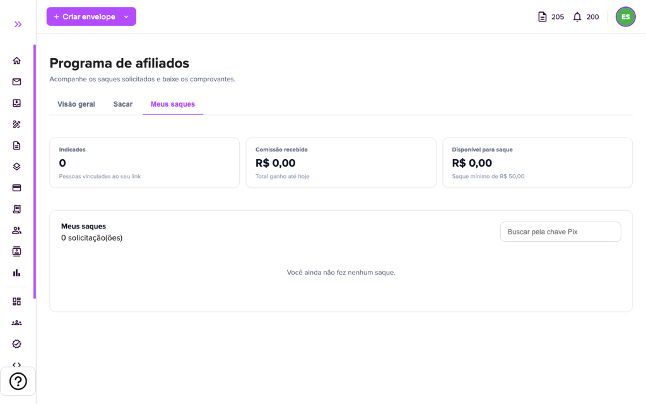
Task: Click the stacked layers icon in sidebar
Action: (16, 167)
